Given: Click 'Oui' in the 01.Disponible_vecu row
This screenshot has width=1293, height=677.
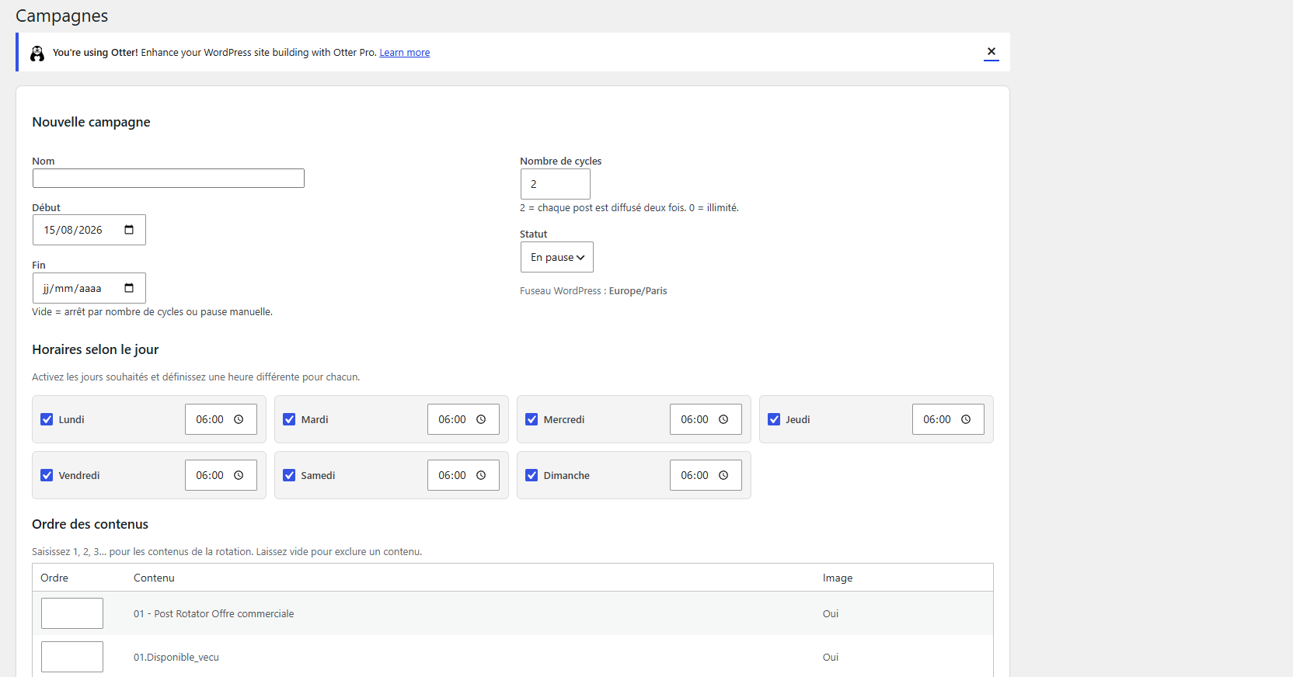Looking at the screenshot, I should [831, 657].
